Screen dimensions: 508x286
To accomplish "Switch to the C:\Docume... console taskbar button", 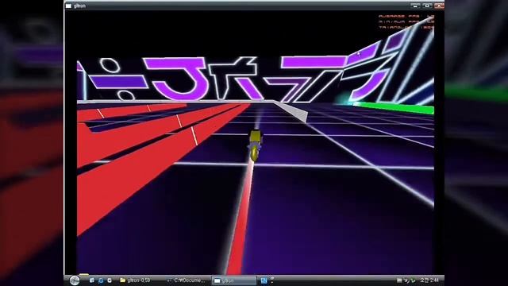I will pos(187,280).
